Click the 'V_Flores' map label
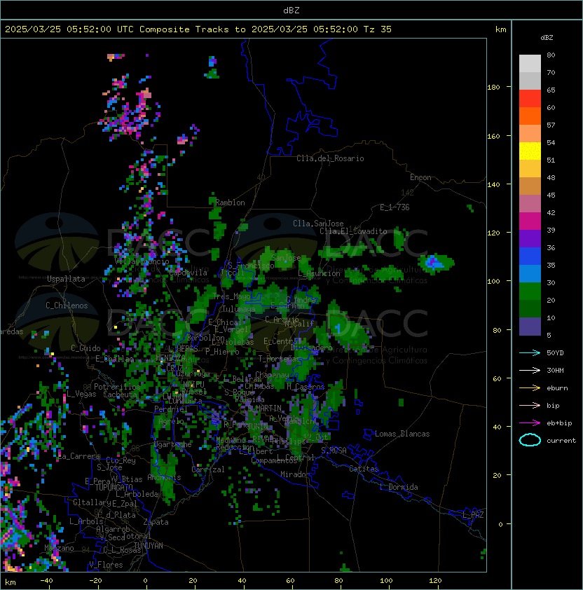The image size is (583, 590). (106, 565)
